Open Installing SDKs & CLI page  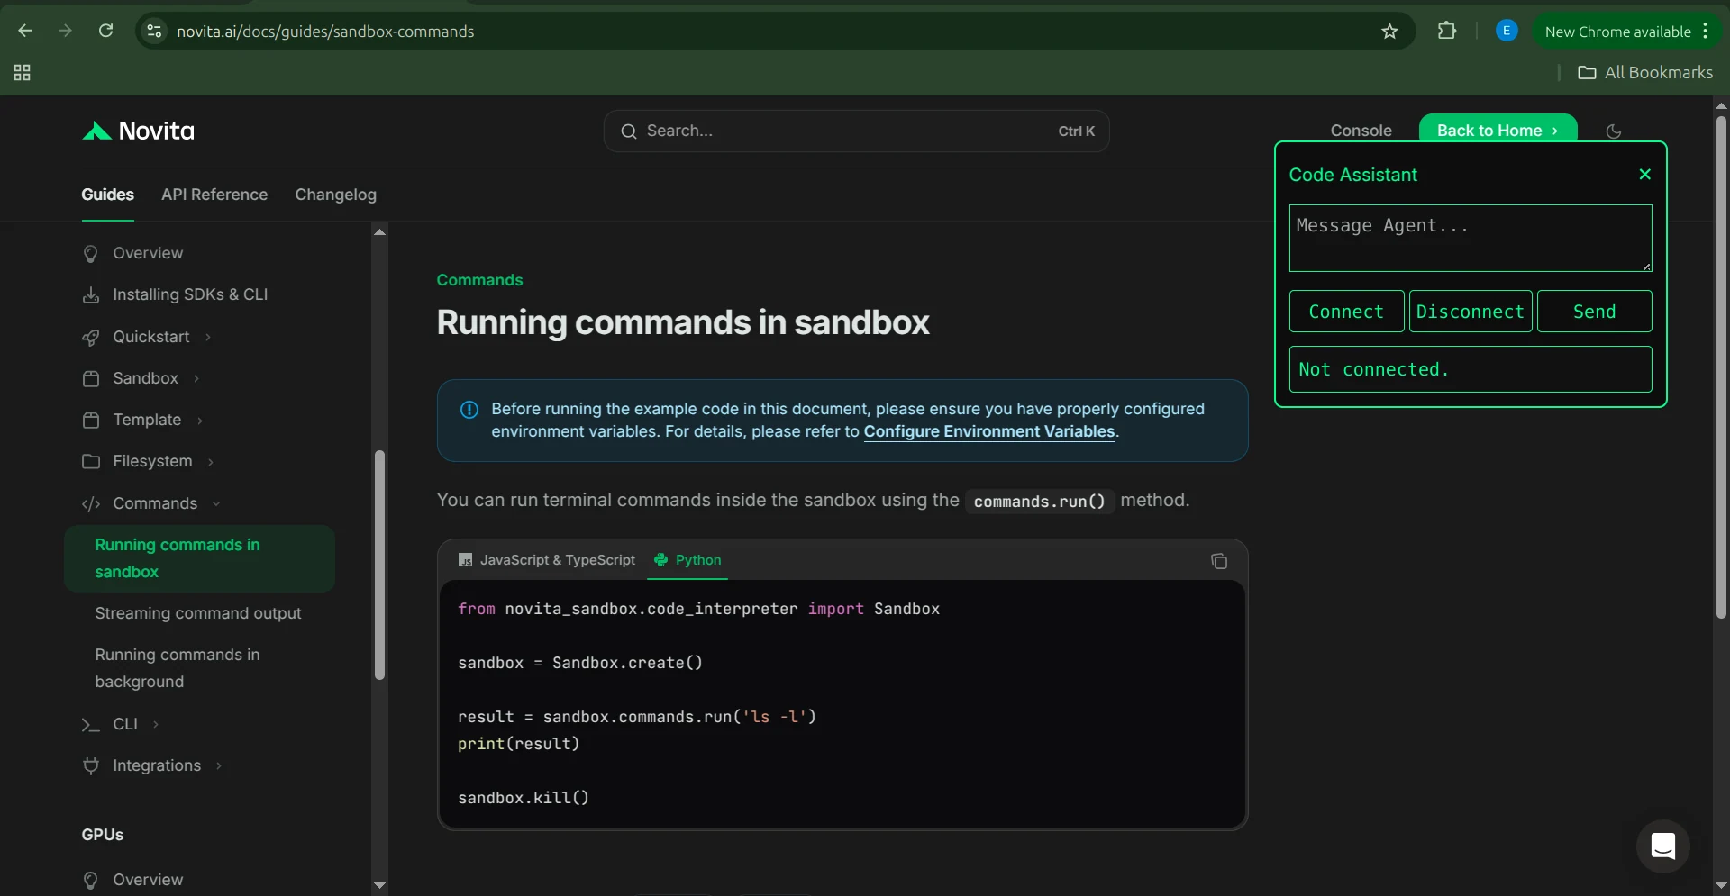click(190, 294)
